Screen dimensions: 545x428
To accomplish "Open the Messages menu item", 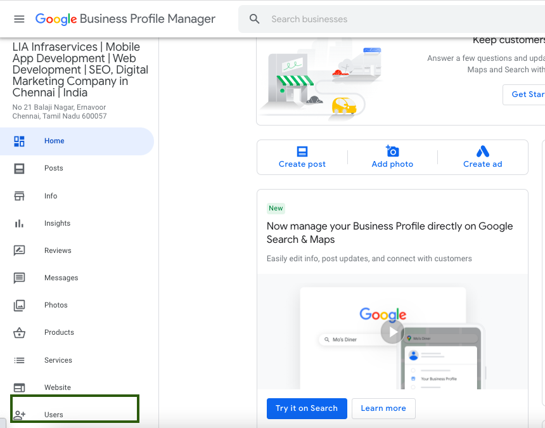I will click(x=77, y=278).
